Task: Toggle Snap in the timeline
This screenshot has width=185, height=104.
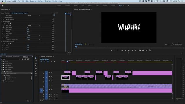Action: pyautogui.click(x=45, y=61)
